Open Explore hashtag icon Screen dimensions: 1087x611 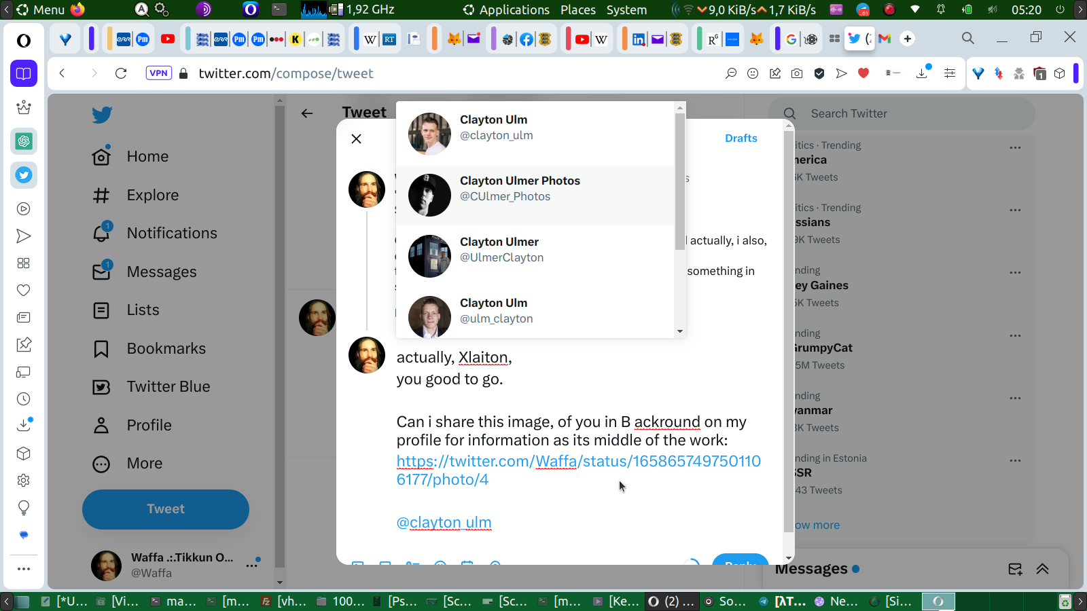[101, 196]
